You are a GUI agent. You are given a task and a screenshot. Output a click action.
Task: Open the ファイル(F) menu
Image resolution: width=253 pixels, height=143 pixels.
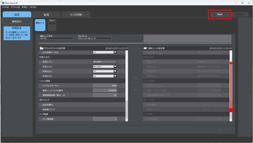(x=5, y=7)
